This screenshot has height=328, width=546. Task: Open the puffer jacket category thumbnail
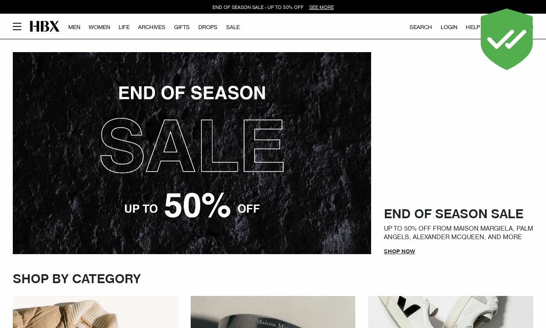pos(95,312)
